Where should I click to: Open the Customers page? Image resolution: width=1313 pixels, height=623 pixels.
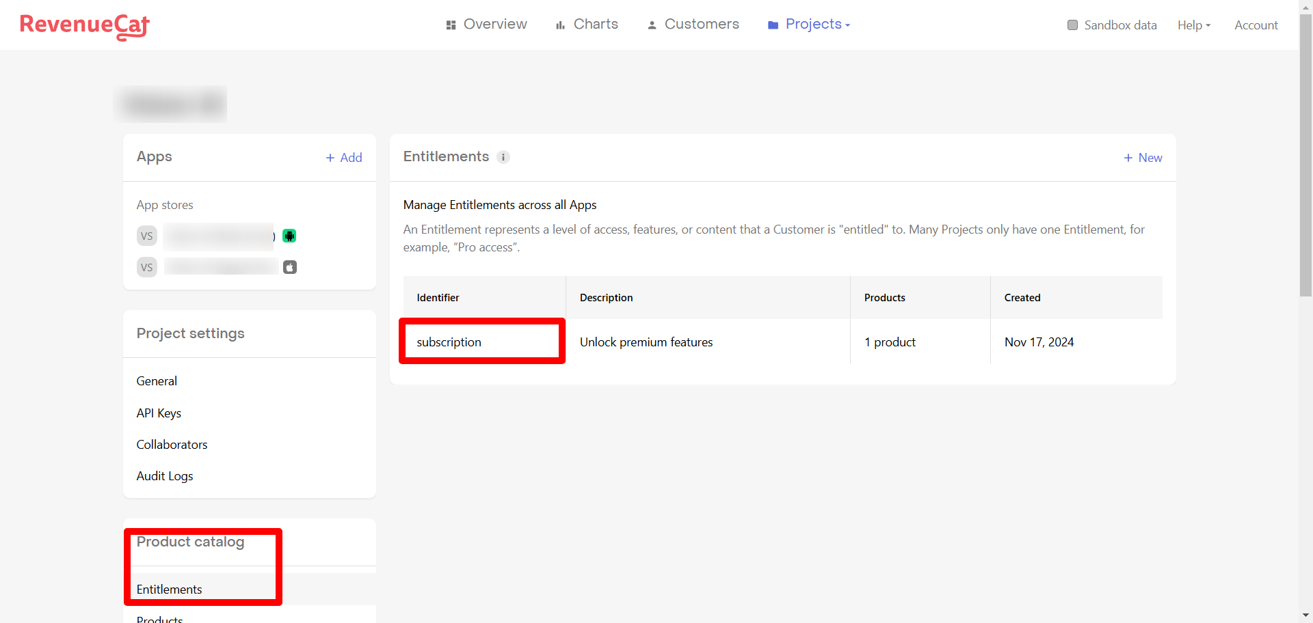point(693,25)
